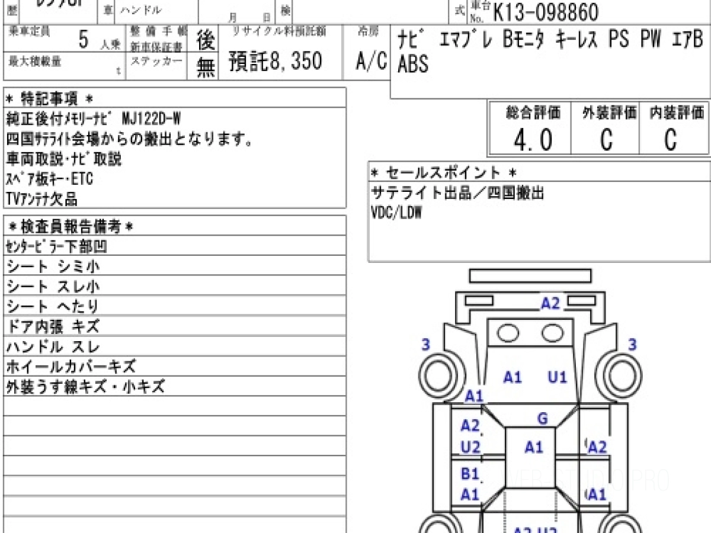Click the U2 mark on the door

coord(470,447)
